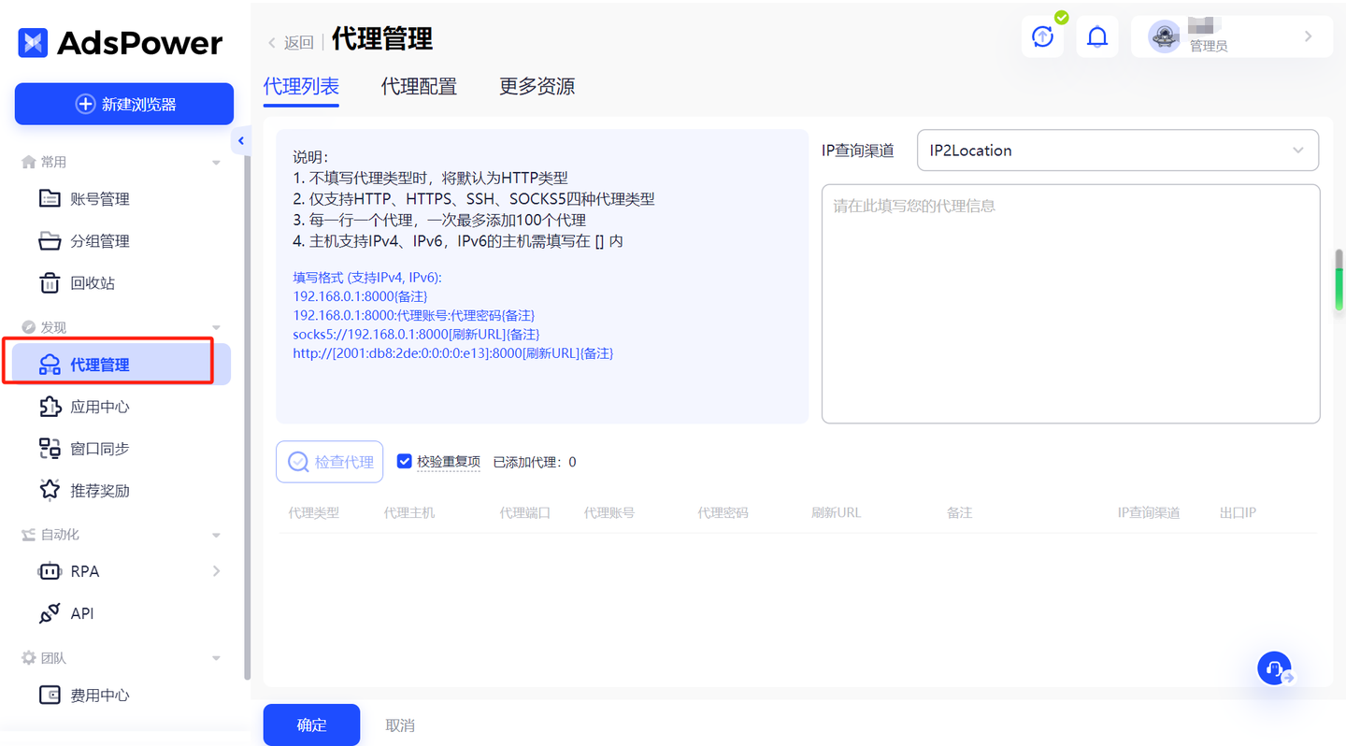Screen dimensions: 1346x746
Task: Open the floating customer service widget
Action: (1274, 667)
